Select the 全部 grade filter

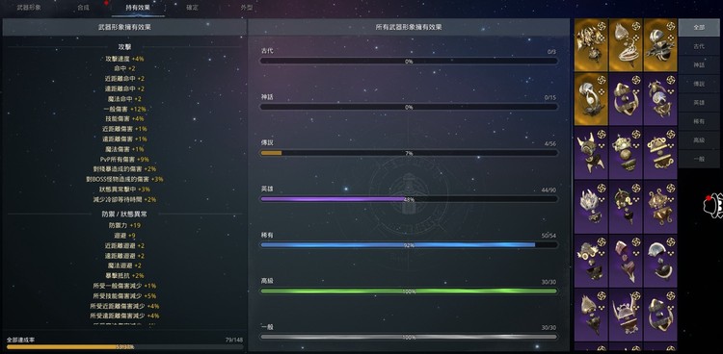699,28
